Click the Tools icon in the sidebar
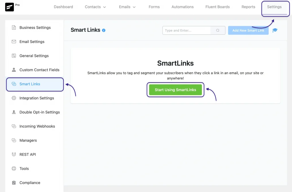Image resolution: width=292 pixels, height=192 pixels. pos(13,168)
